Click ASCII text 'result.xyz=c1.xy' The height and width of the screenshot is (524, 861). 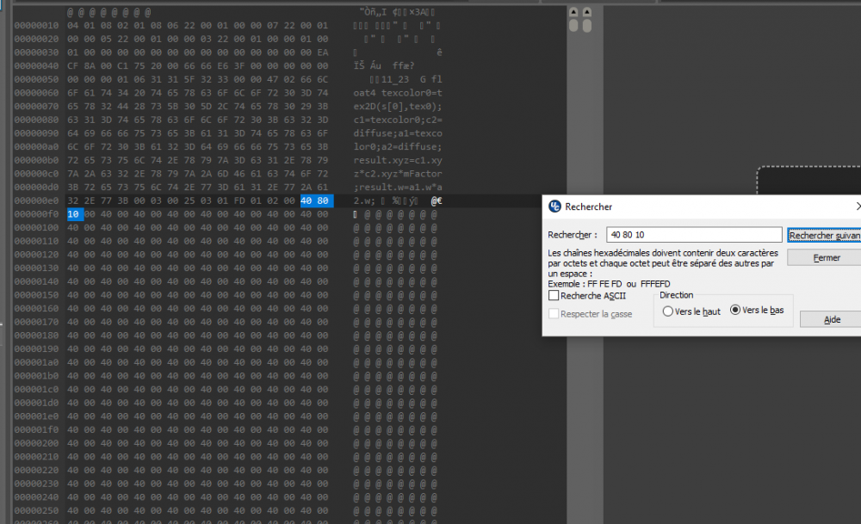[397, 161]
